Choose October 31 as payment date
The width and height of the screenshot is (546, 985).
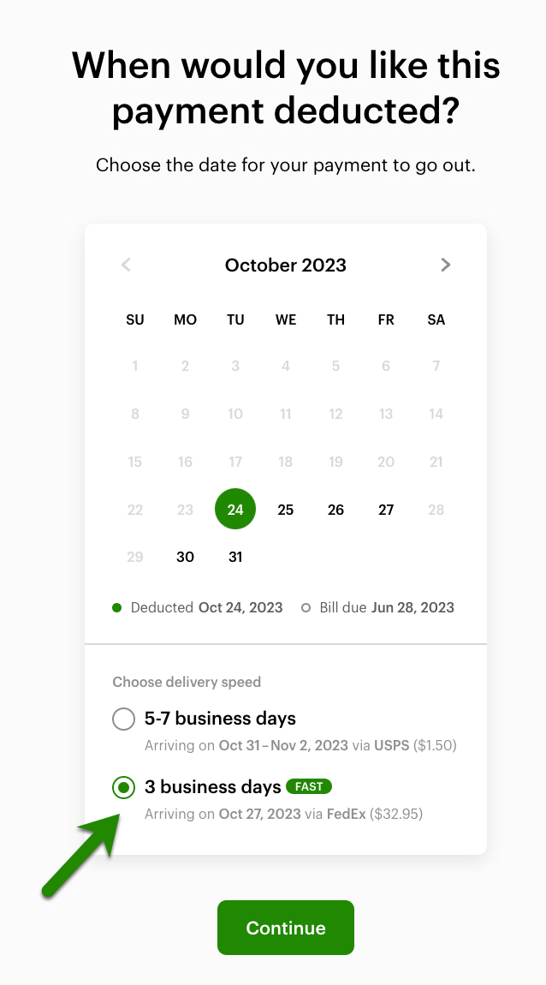[235, 557]
